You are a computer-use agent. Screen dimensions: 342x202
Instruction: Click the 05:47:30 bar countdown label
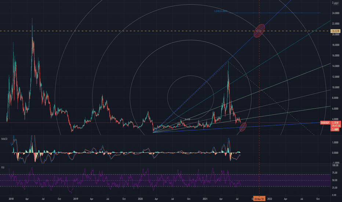(335, 126)
